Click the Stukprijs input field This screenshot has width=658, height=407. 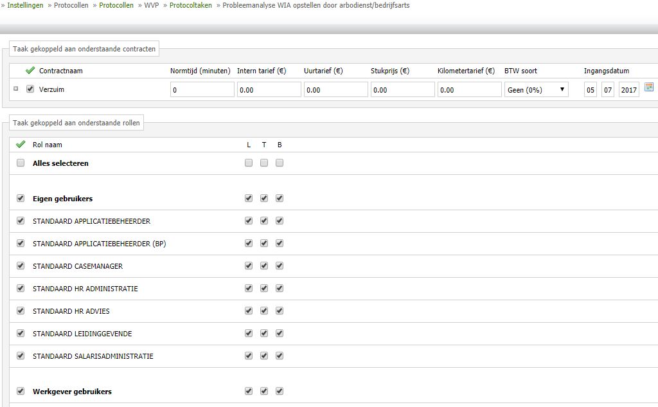(402, 89)
